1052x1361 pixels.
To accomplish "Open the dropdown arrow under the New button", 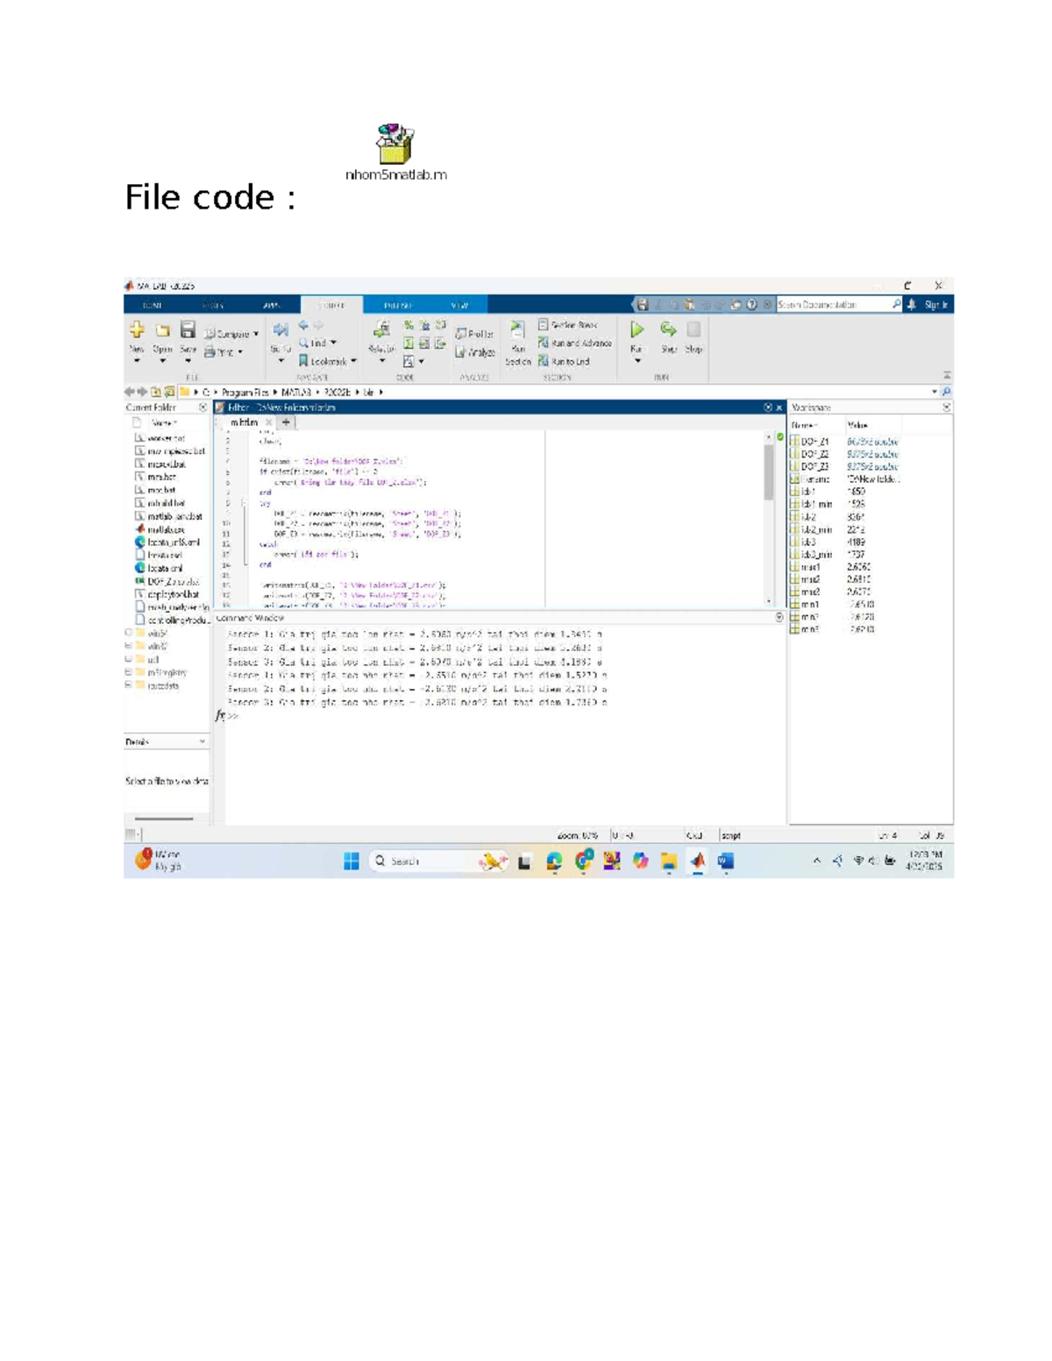I will [137, 361].
